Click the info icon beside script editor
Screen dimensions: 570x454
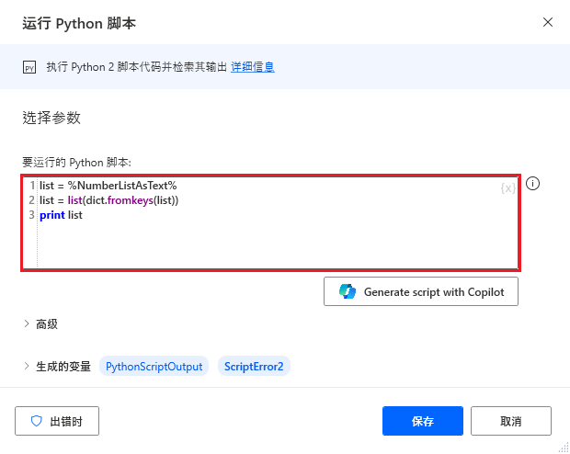click(532, 183)
